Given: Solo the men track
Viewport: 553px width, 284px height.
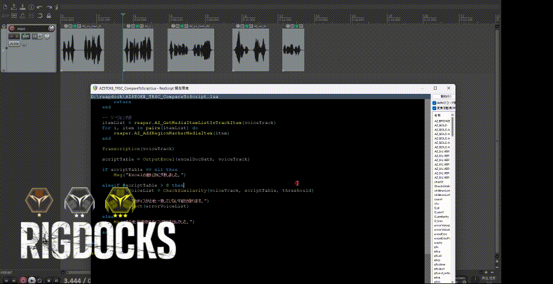Looking at the screenshot, I should (x=17, y=37).
